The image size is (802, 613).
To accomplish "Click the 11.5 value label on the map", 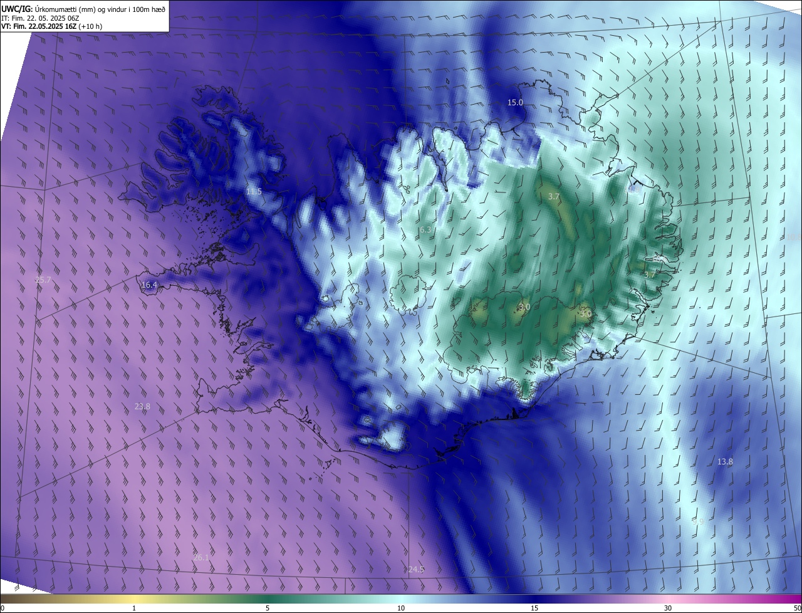I will [254, 191].
